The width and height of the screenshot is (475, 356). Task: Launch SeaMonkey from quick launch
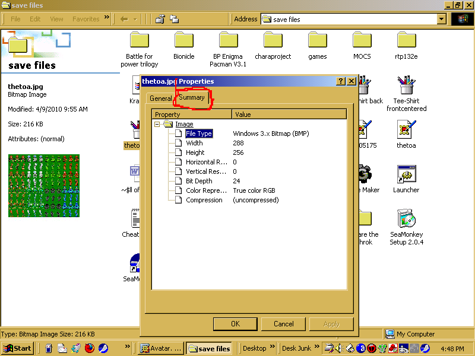(103, 348)
